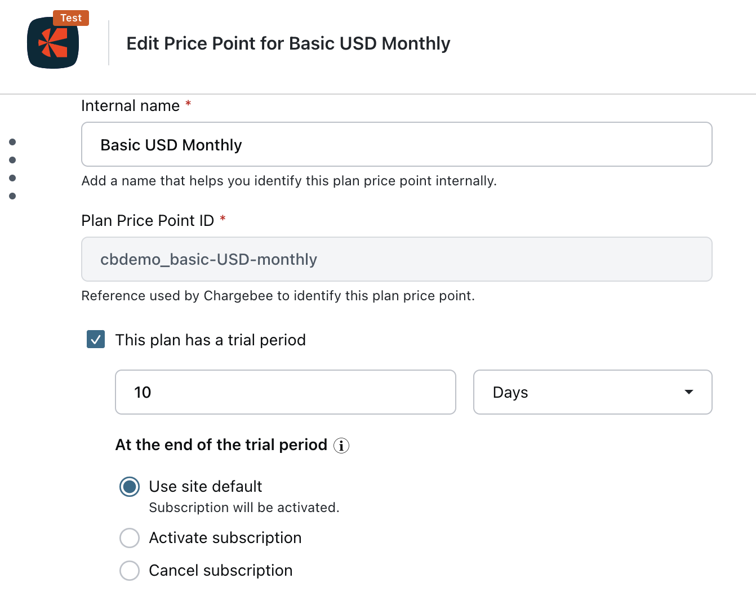Focus the Internal name text field
Viewport: 756px width, 596px height.
397,145
